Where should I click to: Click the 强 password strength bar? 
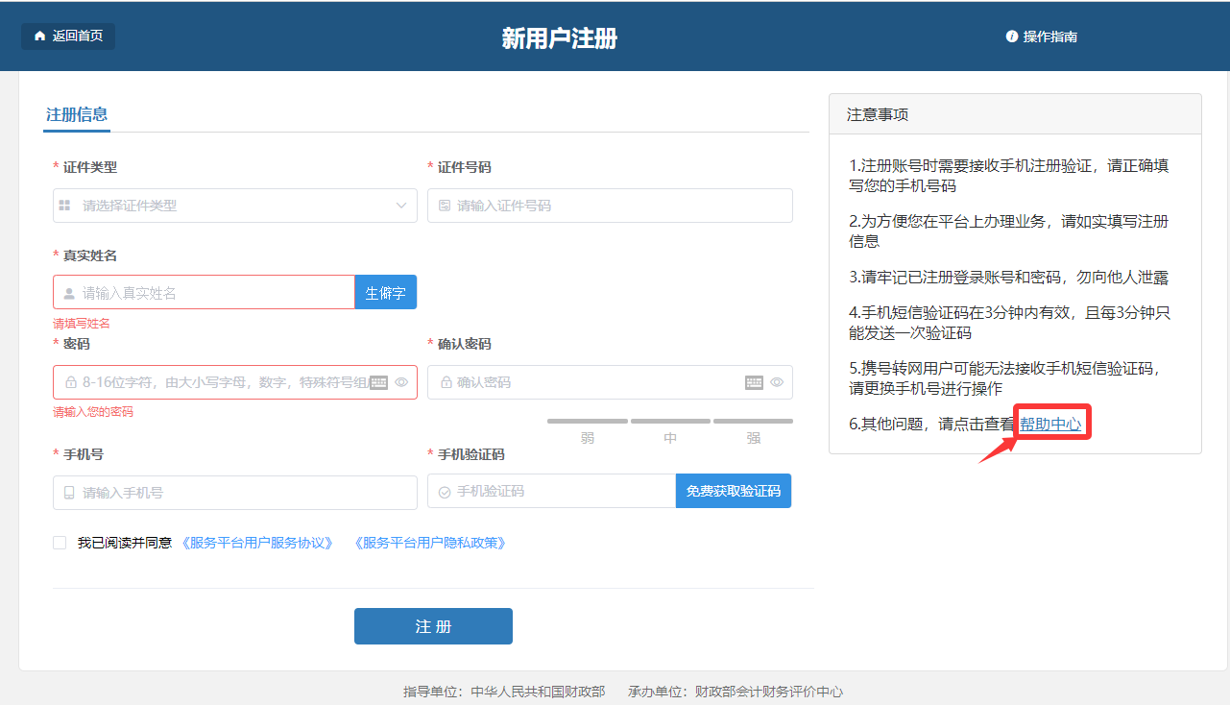(x=753, y=421)
